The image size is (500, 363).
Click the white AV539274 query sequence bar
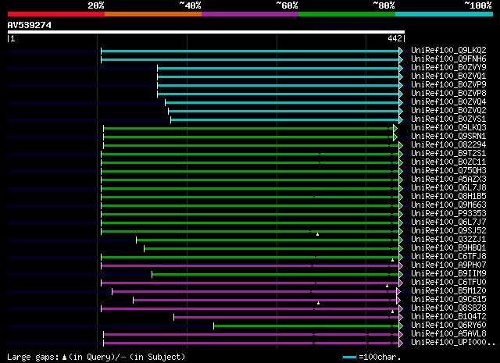tap(206, 32)
